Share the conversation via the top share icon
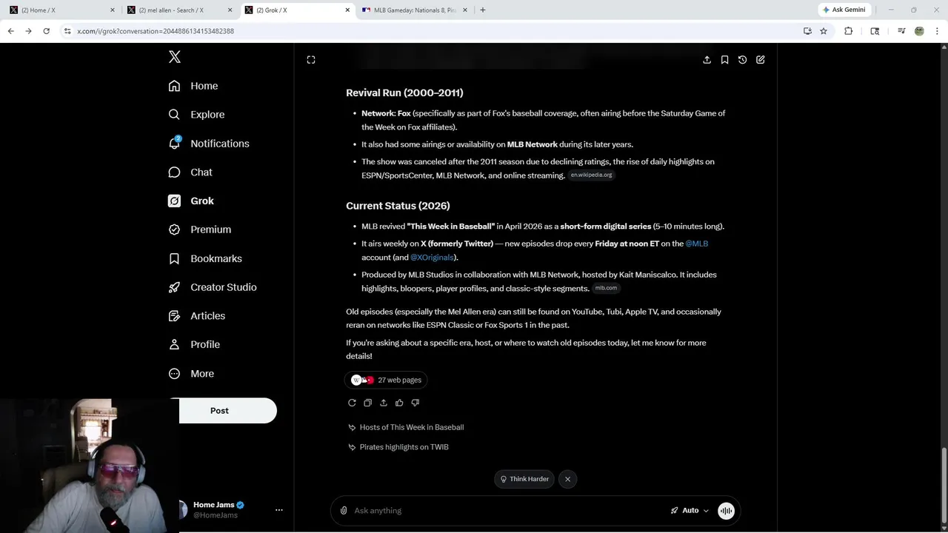 click(x=707, y=60)
